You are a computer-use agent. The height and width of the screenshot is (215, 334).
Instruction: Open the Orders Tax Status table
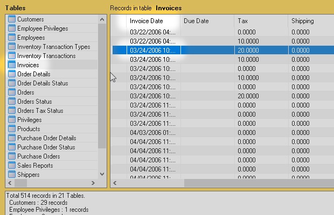point(40,111)
